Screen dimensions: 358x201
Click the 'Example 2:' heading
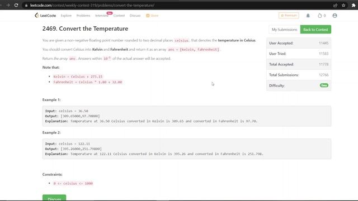point(51,133)
